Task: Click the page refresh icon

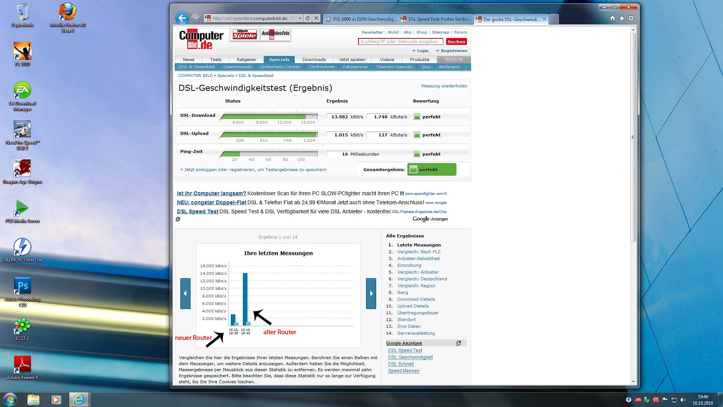Action: (x=308, y=18)
